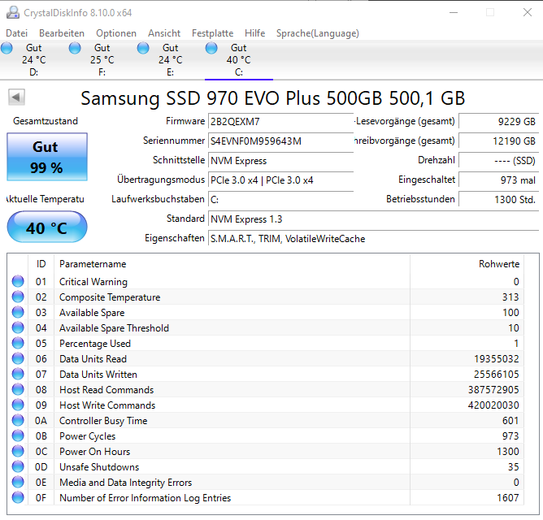Image resolution: width=543 pixels, height=520 pixels.
Task: Click the Gesamtzustand label
Action: coord(46,121)
